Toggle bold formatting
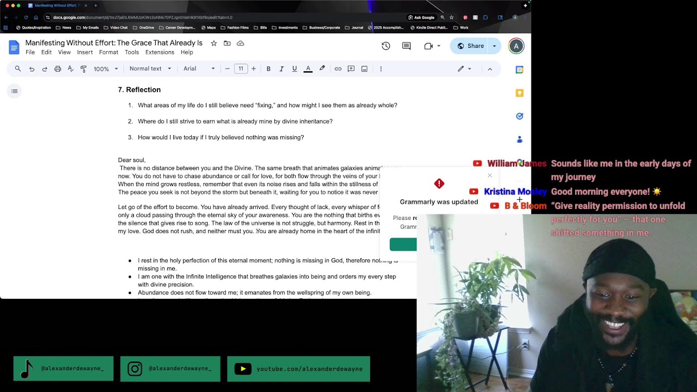This screenshot has width=697, height=392. (x=268, y=69)
